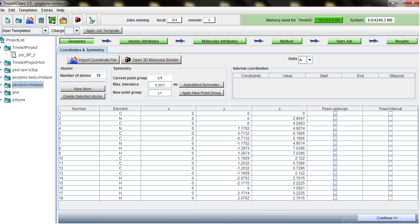
Task: Click the molecule import icon in the top toolbar
Action: [30, 20]
